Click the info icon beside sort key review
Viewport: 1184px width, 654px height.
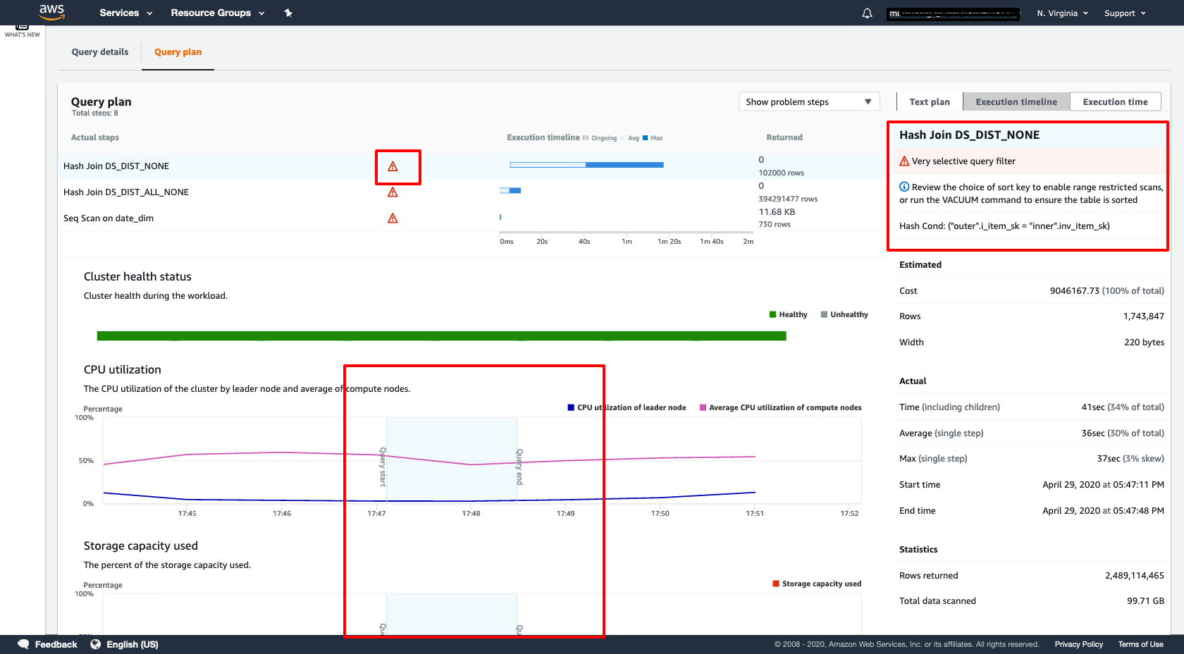tap(904, 187)
